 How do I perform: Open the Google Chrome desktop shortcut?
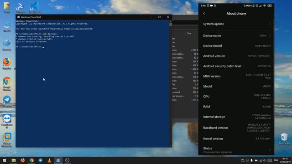tap(7, 83)
